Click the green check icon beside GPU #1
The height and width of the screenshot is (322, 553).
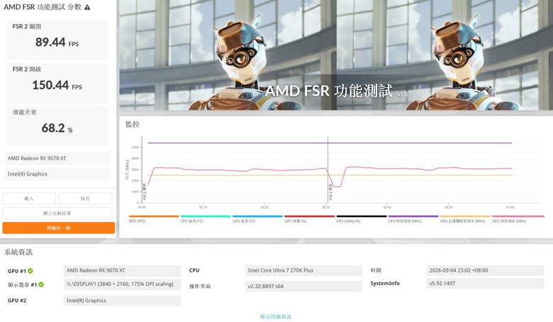(x=30, y=271)
